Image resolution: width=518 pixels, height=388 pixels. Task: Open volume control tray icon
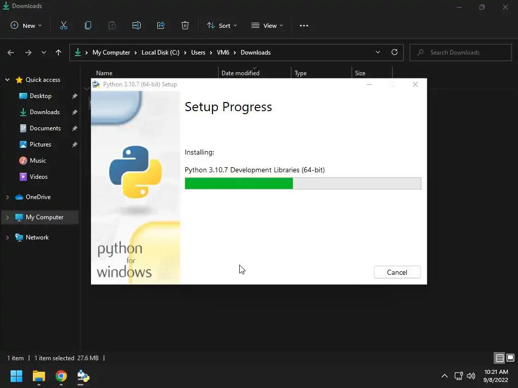click(471, 376)
